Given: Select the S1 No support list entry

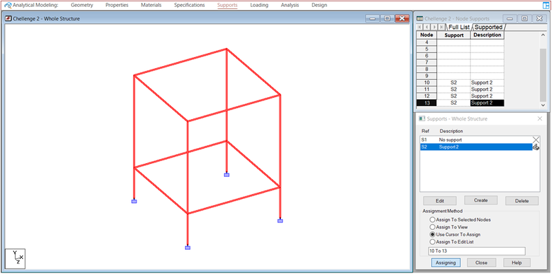Looking at the screenshot, I should point(476,140).
